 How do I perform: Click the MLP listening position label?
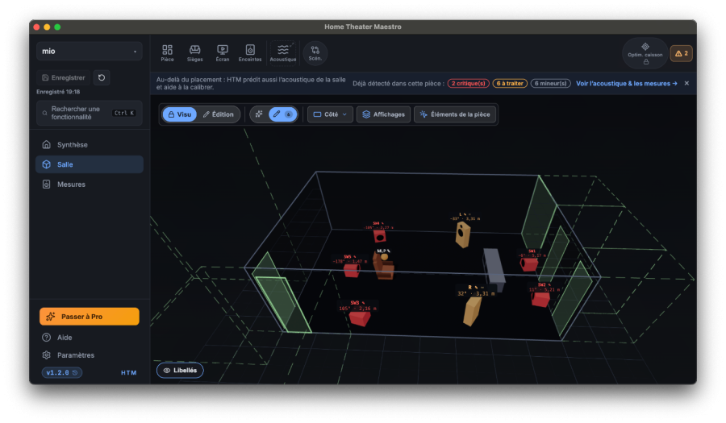point(383,251)
